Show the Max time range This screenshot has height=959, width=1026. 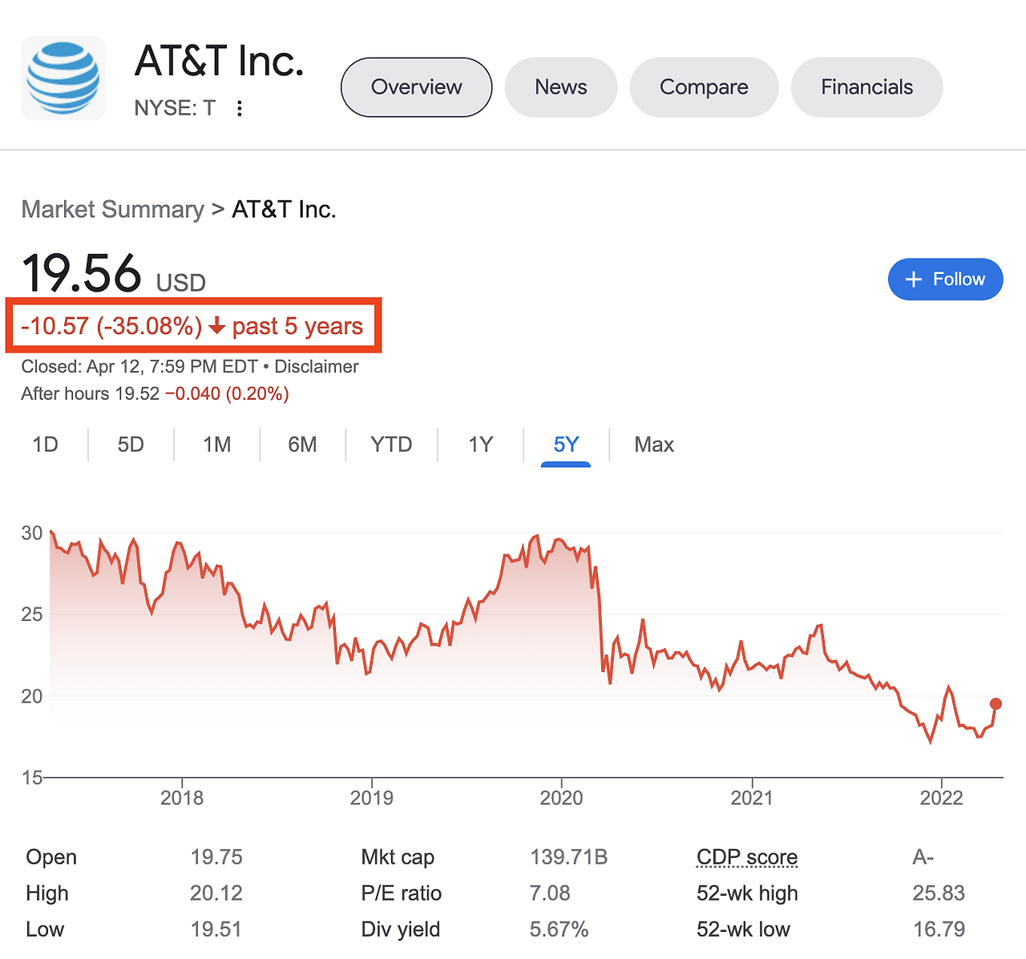coord(654,445)
